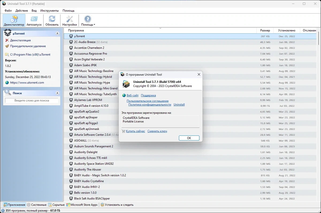This screenshot has width=321, height=213.
Task: Select the 2C-Audio Breeze entry icon
Action: point(71,42)
